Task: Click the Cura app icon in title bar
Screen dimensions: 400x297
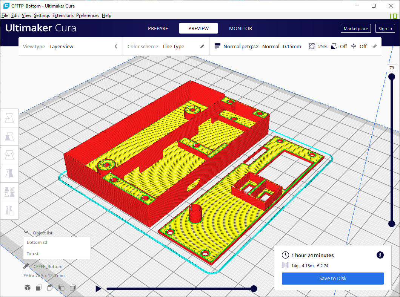Action: coord(6,6)
